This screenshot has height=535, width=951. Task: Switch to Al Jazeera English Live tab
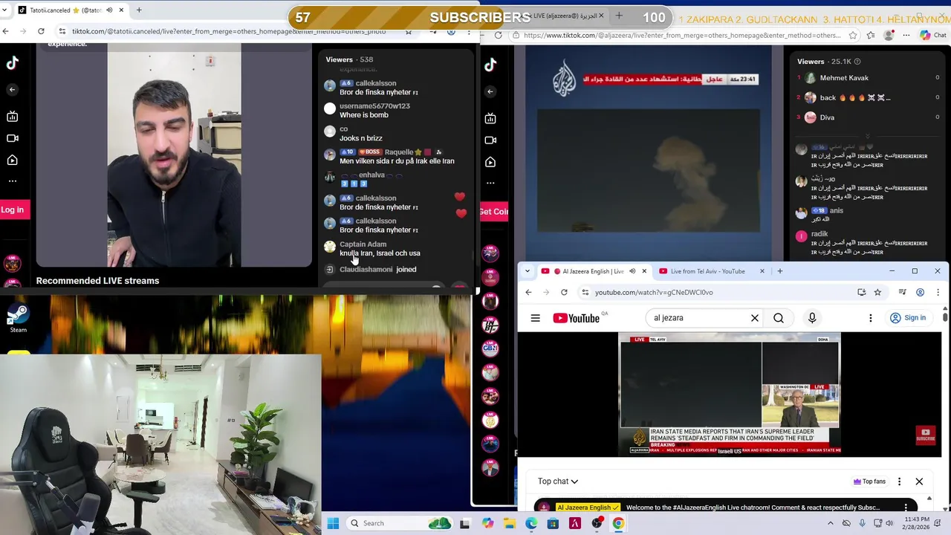[x=594, y=271]
